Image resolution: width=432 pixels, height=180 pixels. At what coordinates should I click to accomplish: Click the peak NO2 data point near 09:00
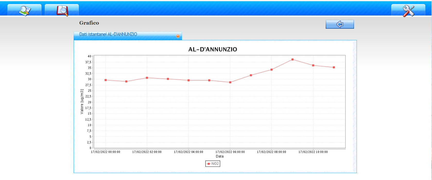292,59
